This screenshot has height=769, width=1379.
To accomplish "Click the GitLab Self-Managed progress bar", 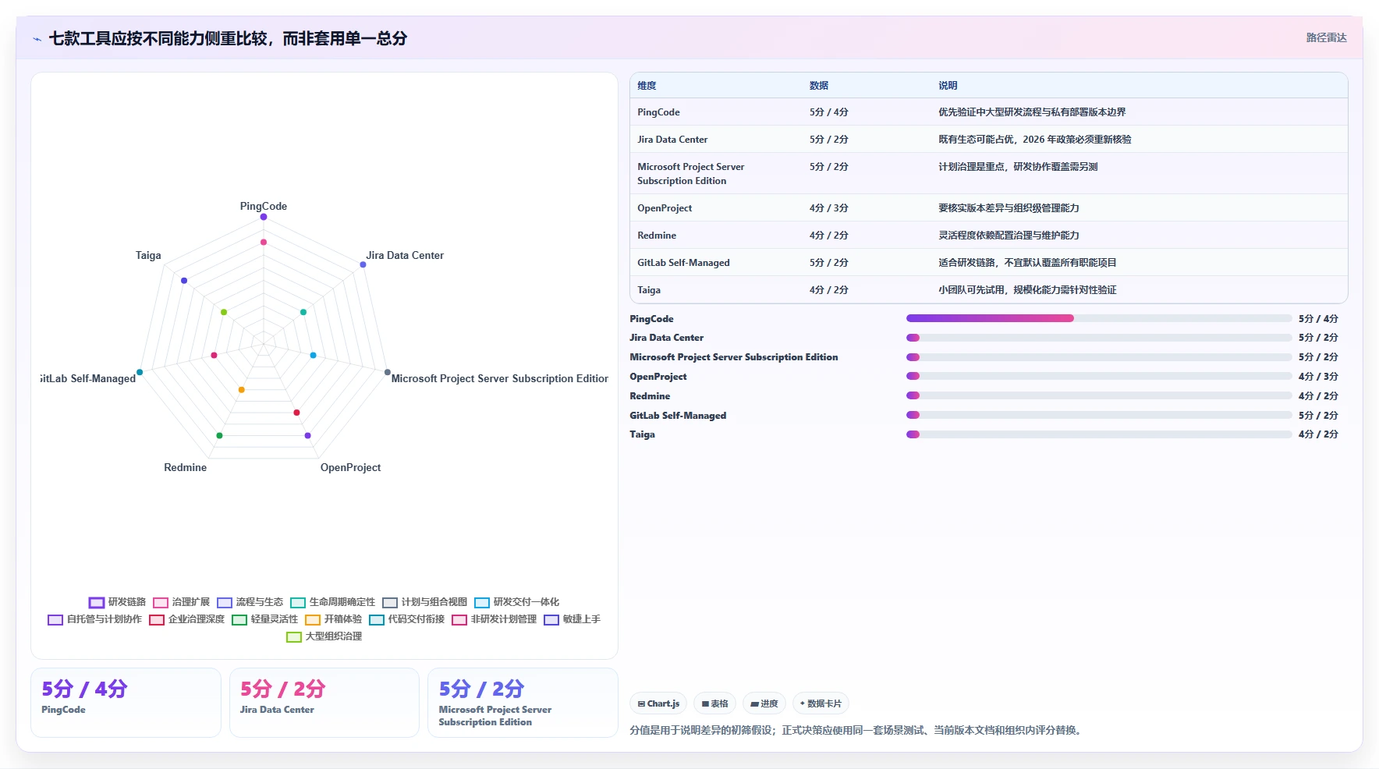I will 1099,415.
